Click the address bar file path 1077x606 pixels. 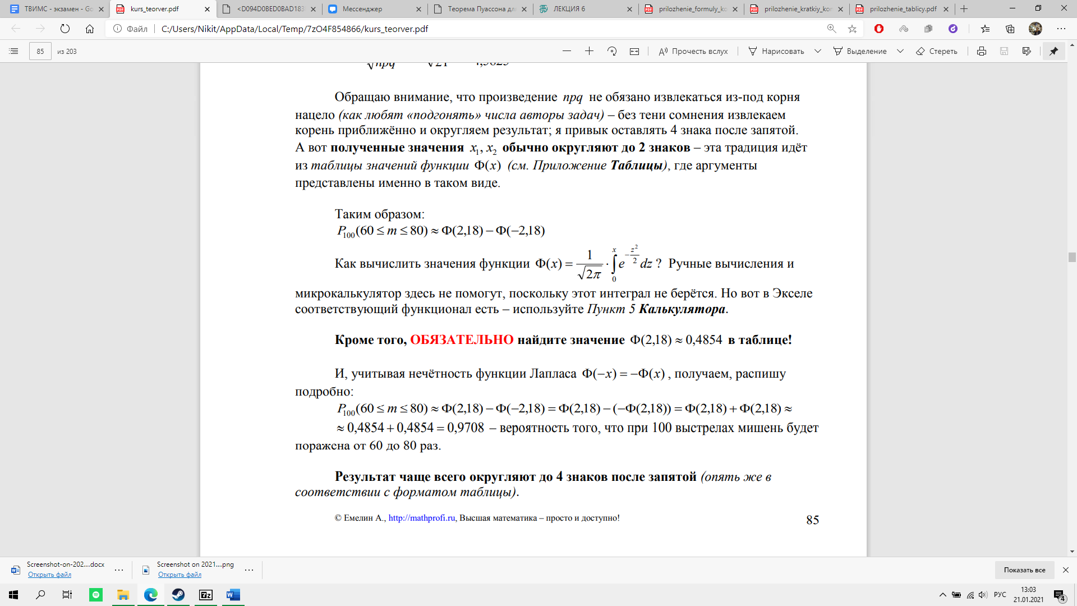pos(294,29)
